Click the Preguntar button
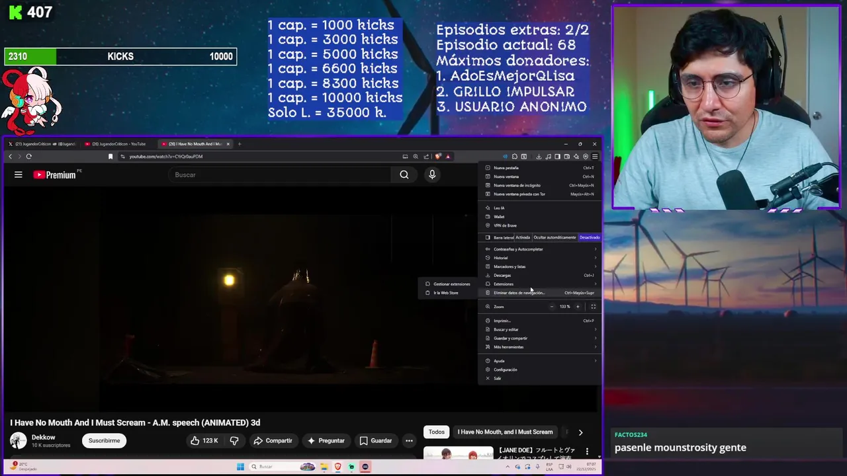This screenshot has height=476, width=847. point(325,440)
